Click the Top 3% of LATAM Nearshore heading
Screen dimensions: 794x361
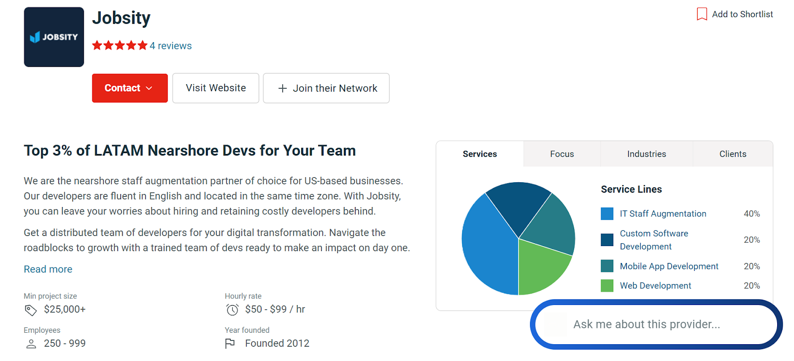click(190, 151)
